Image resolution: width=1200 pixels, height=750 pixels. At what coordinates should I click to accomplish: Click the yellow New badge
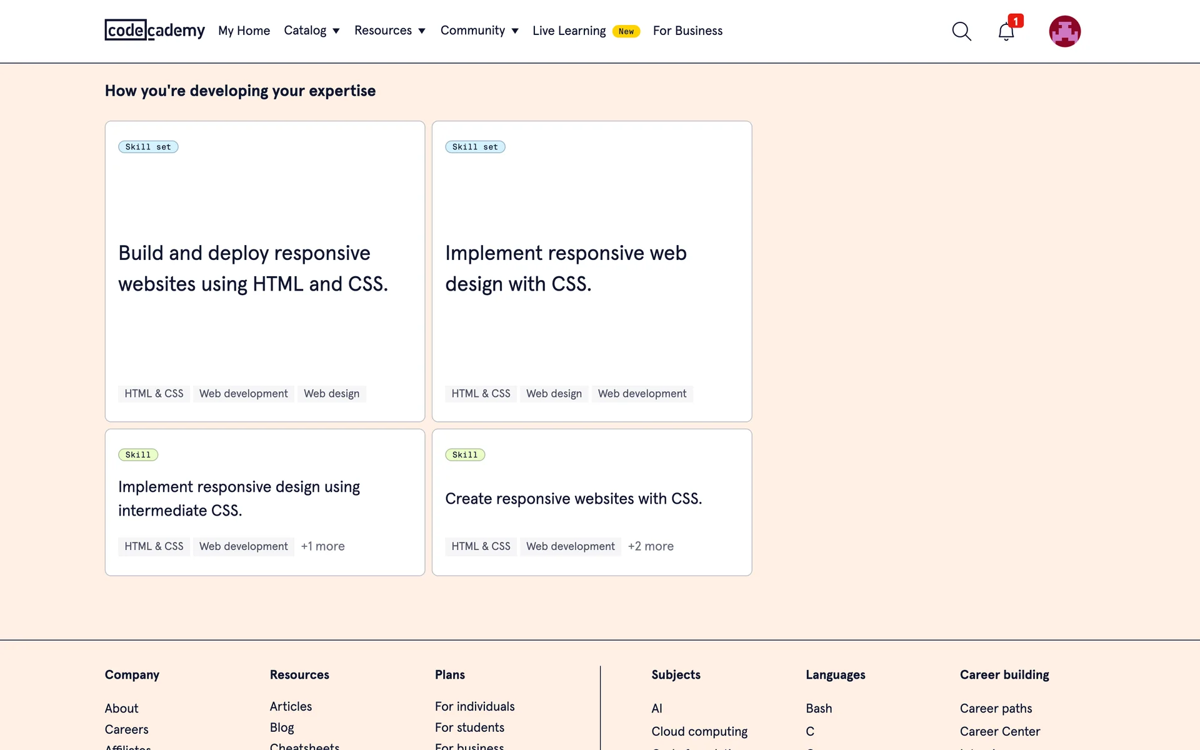coord(626,31)
